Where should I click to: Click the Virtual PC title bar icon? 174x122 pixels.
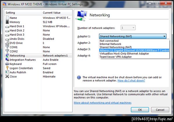(4, 4)
